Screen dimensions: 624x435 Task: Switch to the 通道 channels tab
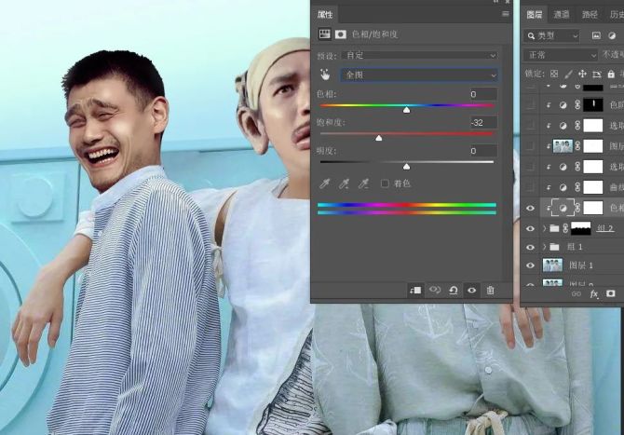(x=562, y=15)
